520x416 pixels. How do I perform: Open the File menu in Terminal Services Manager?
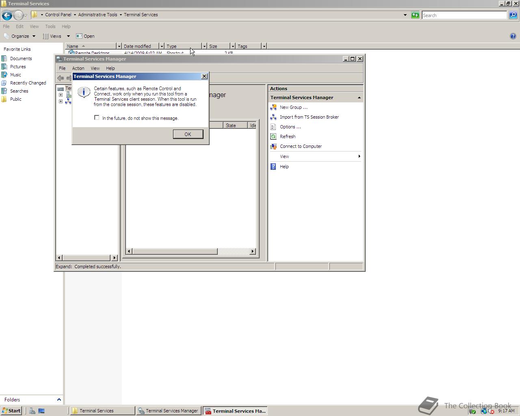tap(62, 68)
